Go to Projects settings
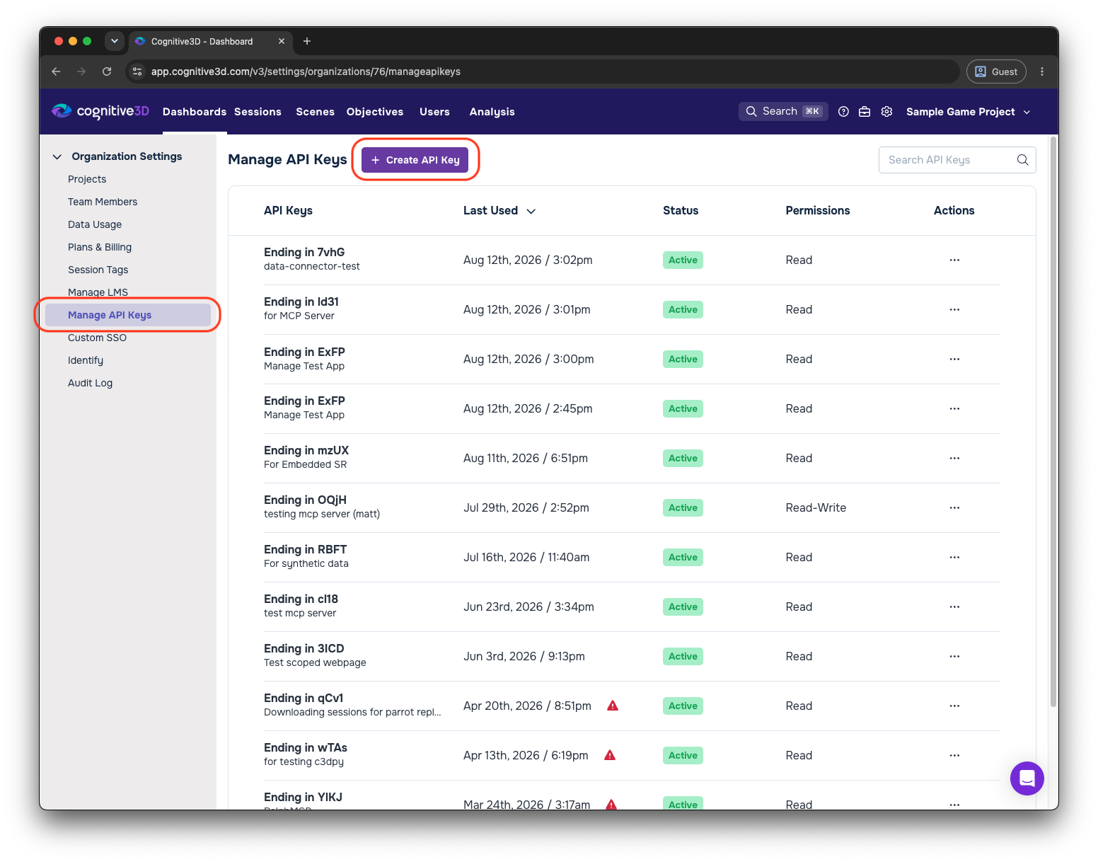Screen dimensions: 1098x862 (x=87, y=179)
